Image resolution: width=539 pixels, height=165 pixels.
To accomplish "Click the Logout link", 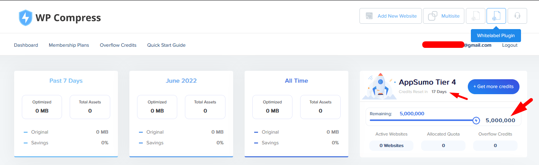I will 510,45.
